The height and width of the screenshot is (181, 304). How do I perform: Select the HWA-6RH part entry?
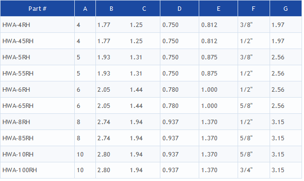[x=16, y=90]
